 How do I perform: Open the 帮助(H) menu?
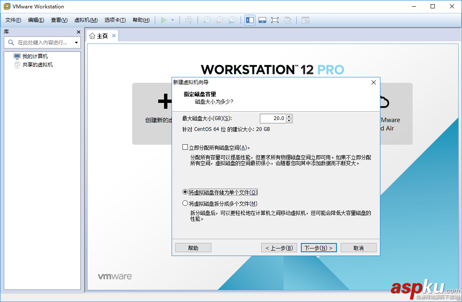coord(141,20)
